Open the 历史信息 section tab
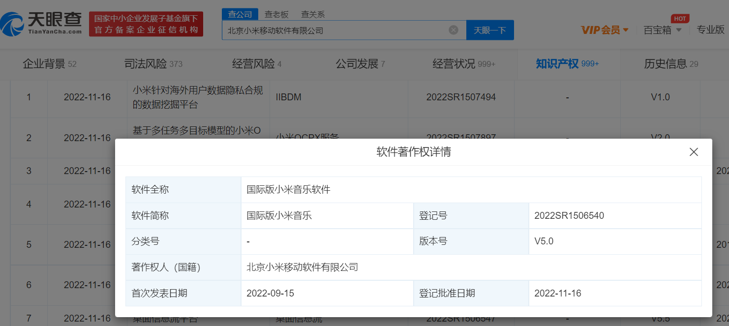 point(671,64)
